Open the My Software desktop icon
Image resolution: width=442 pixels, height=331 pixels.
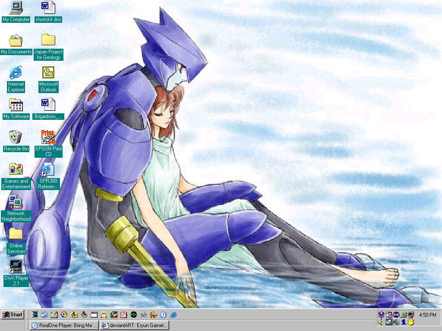click(16, 109)
